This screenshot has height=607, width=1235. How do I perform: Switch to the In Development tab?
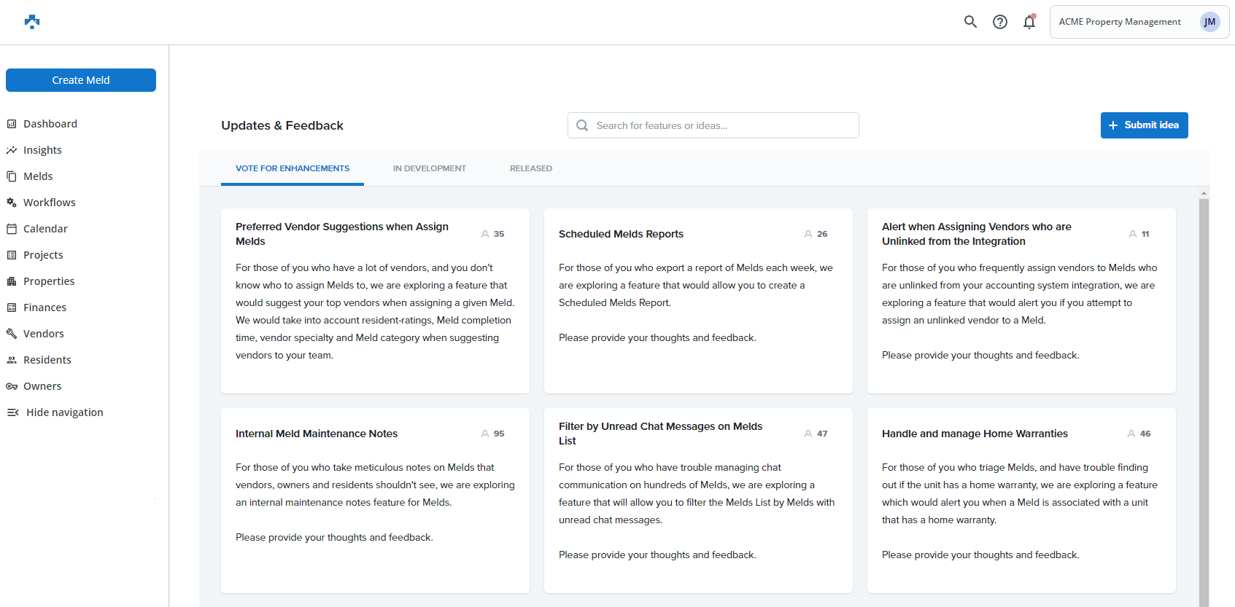(x=429, y=168)
